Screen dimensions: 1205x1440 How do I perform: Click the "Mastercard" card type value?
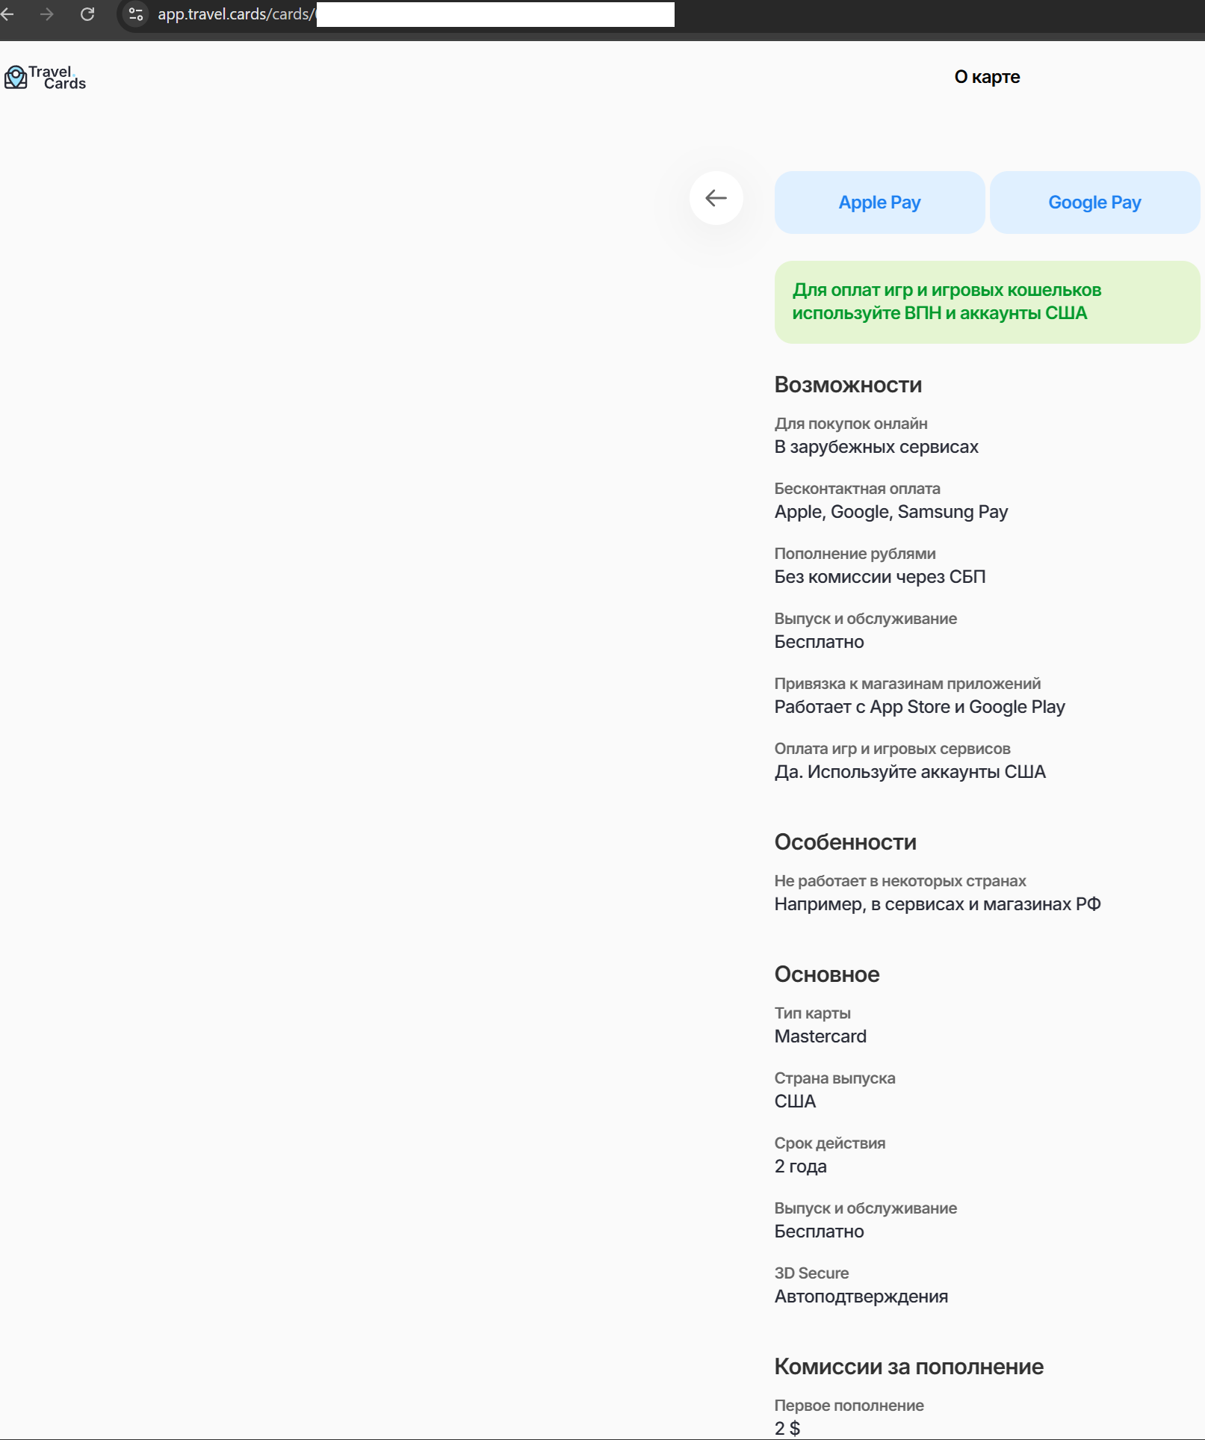click(x=820, y=1036)
